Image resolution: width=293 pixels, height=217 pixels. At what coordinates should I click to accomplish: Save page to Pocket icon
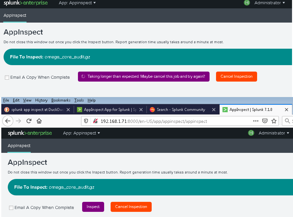click(x=265, y=121)
